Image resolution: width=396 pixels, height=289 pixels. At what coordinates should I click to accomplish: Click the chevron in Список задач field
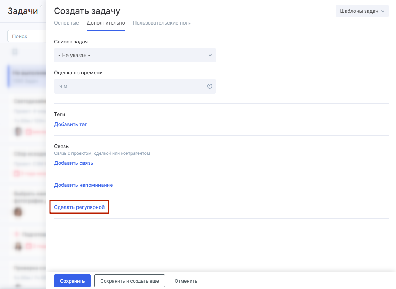point(210,56)
